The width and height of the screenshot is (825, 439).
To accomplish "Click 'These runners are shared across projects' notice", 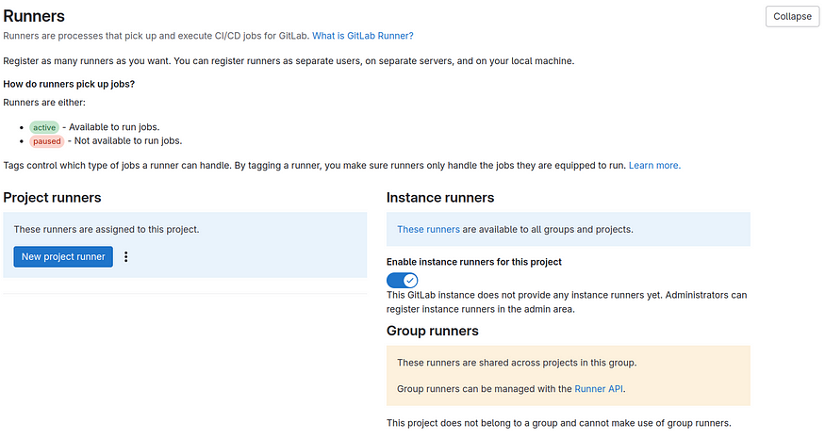I will pos(517,363).
